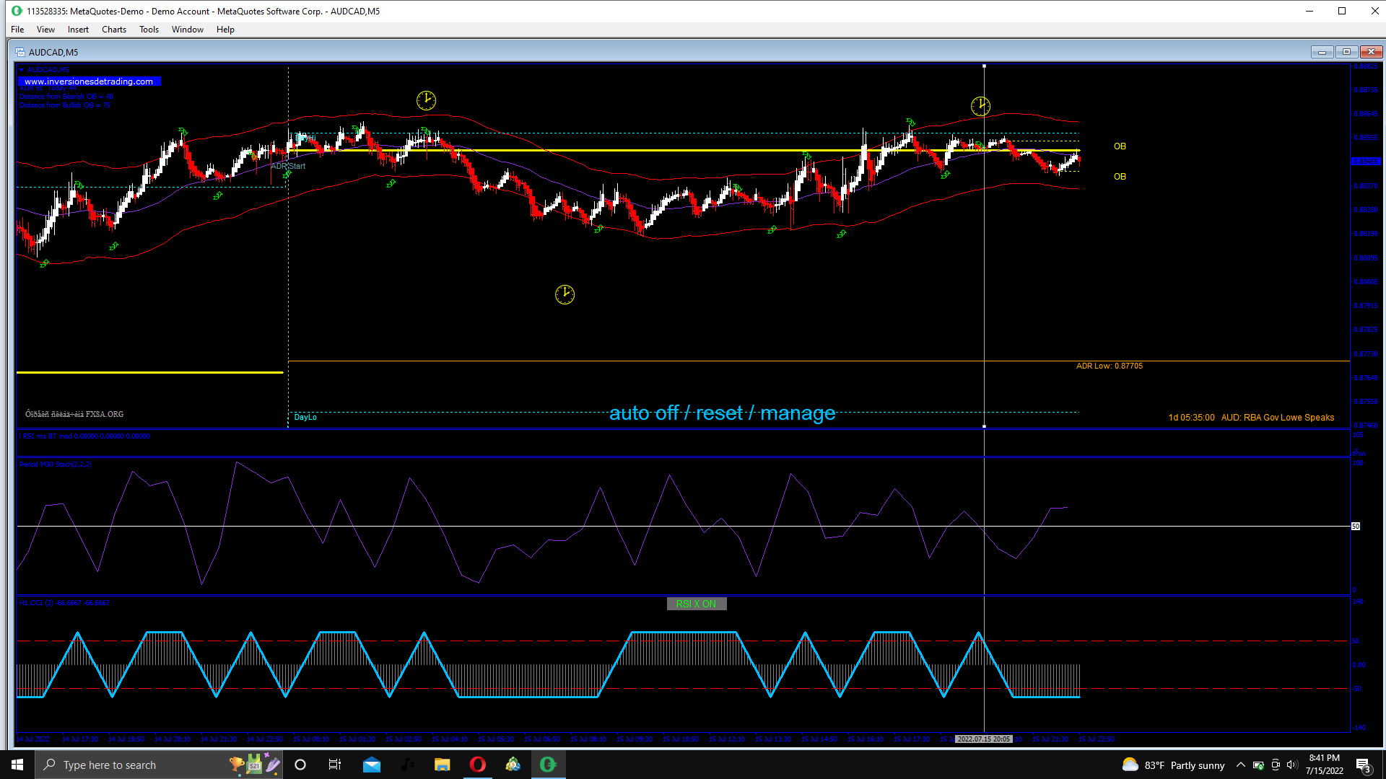Open File Explorer from the taskbar
Viewport: 1386px width, 779px height.
click(442, 765)
